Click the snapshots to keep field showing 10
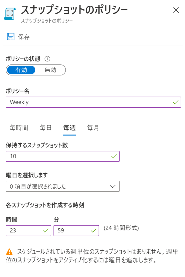The image size is (185, 277). (63, 156)
